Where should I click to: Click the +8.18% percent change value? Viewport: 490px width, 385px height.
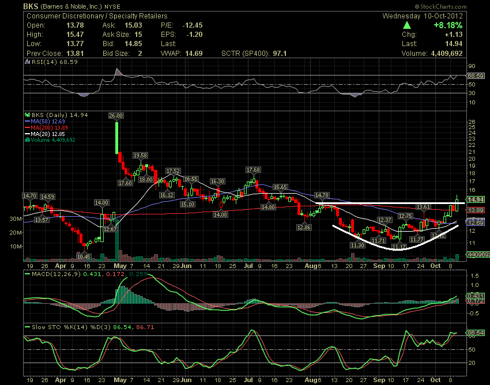point(448,25)
